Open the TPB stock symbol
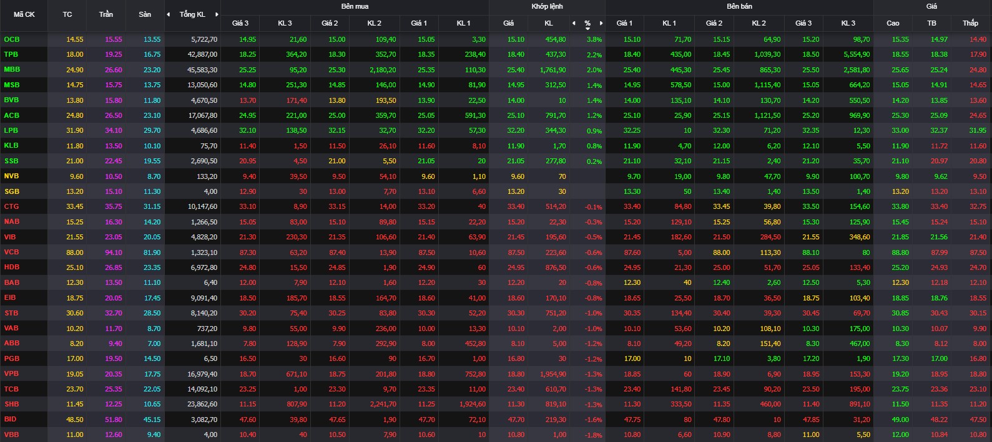 (x=11, y=54)
